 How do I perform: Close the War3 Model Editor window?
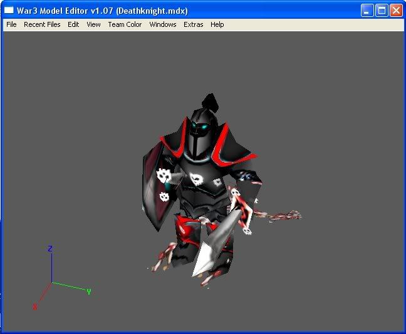[x=397, y=11]
